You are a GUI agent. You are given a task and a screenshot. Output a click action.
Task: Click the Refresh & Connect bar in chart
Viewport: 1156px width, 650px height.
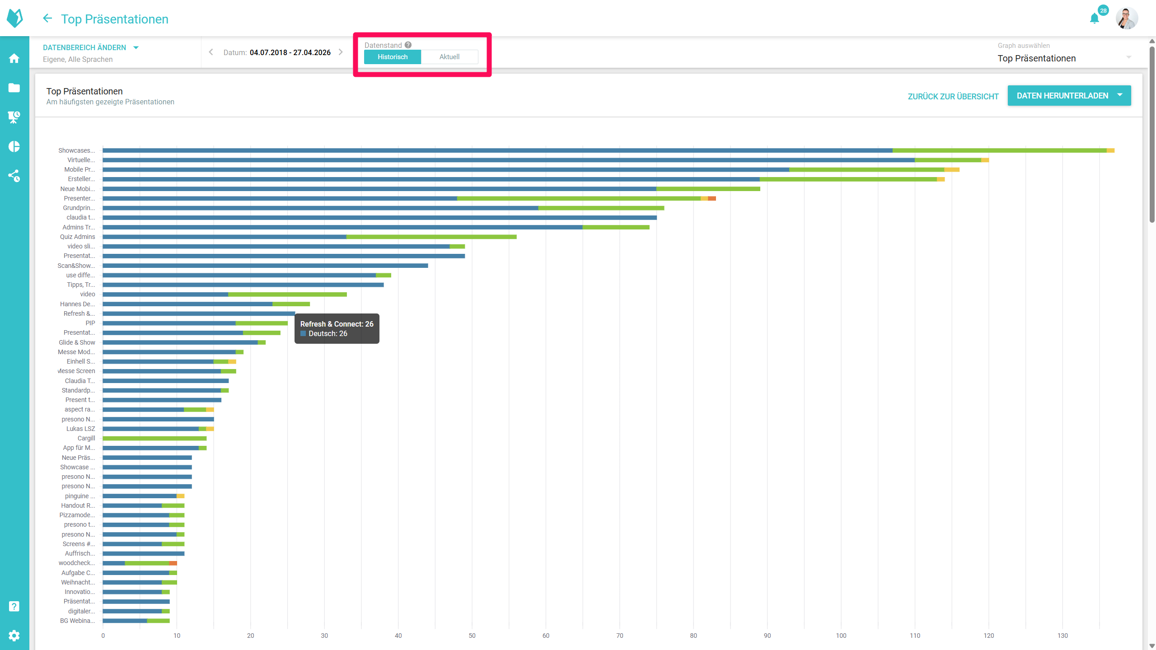click(x=199, y=313)
